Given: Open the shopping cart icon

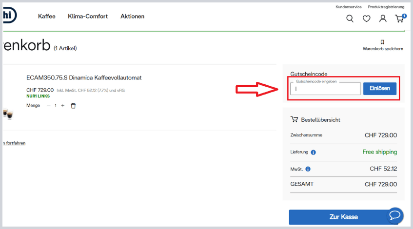Looking at the screenshot, I should pyautogui.click(x=399, y=19).
